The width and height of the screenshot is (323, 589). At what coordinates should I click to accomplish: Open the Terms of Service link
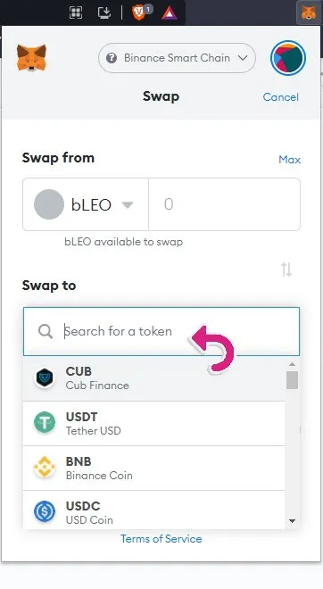pyautogui.click(x=161, y=539)
